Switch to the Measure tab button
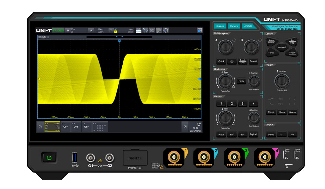 220,26
